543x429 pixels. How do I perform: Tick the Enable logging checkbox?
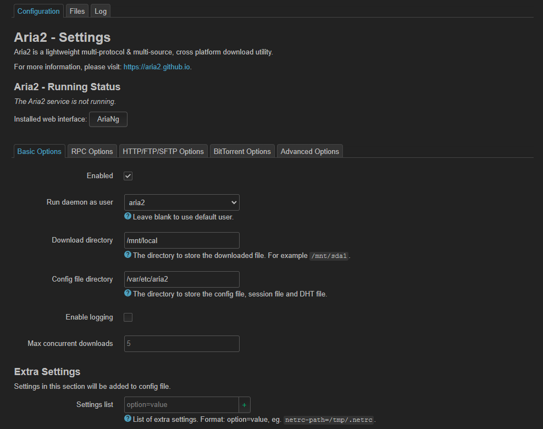point(128,317)
